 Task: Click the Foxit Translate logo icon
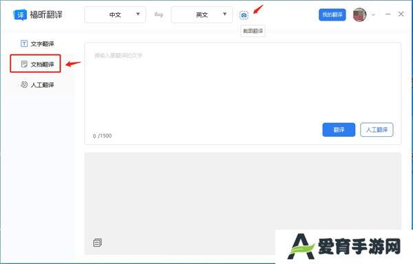click(20, 14)
